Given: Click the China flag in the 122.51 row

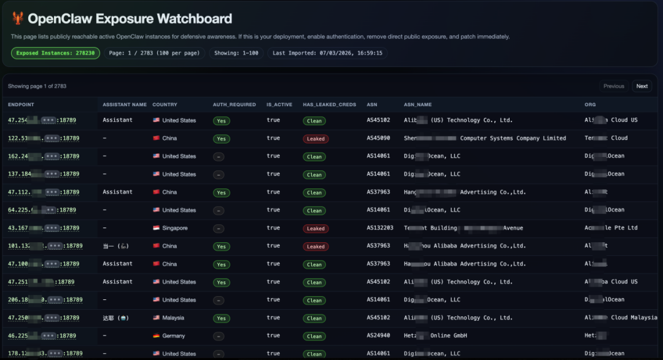Looking at the screenshot, I should pos(157,139).
